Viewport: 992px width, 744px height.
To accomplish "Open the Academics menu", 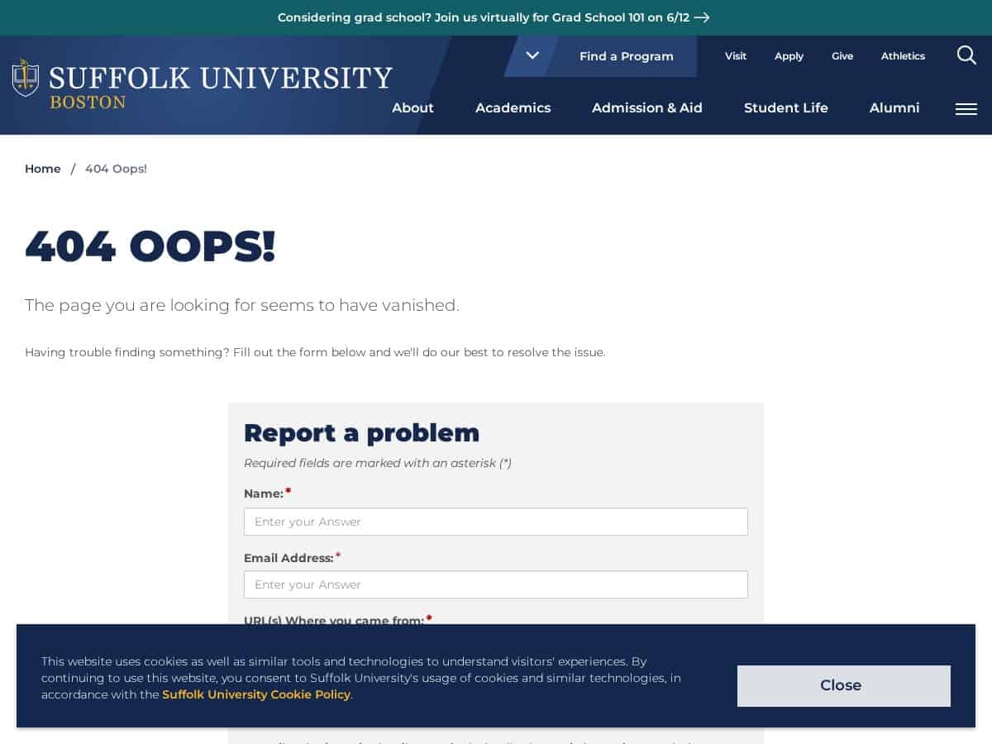I will point(513,108).
